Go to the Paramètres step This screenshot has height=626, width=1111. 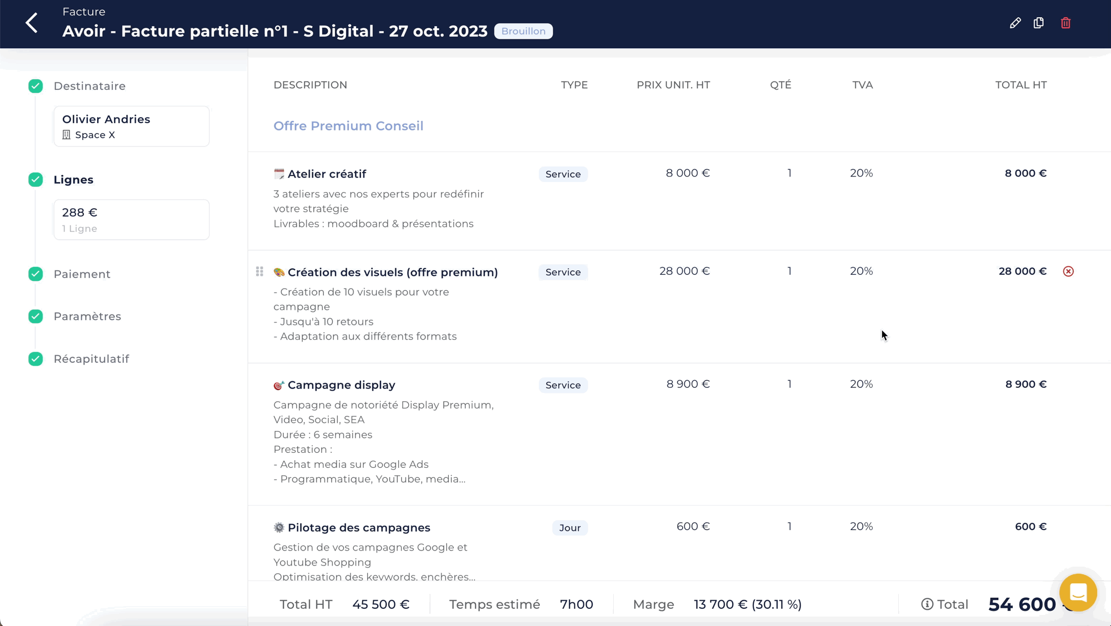pos(87,316)
